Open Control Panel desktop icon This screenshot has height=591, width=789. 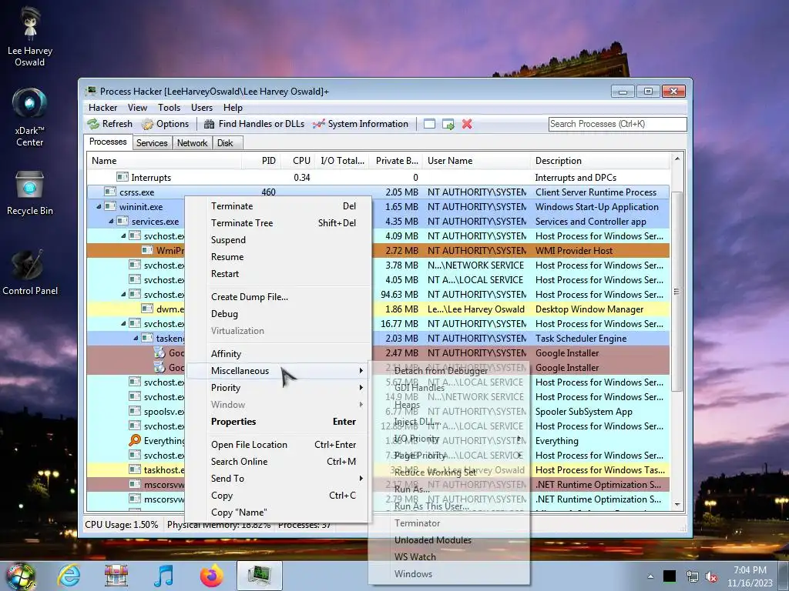[30, 272]
